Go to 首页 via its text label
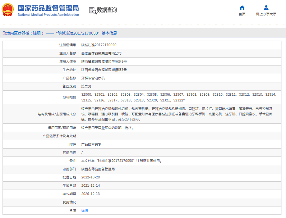Image resolution: width=286 pixels, height=218 pixels. (x=242, y=14)
